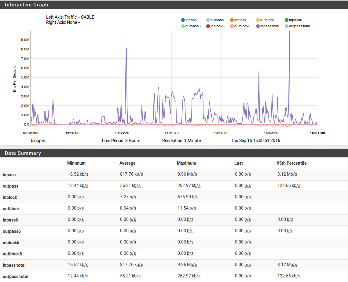Click the Interactive Graph panel header
The image size is (348, 282).
26,5
